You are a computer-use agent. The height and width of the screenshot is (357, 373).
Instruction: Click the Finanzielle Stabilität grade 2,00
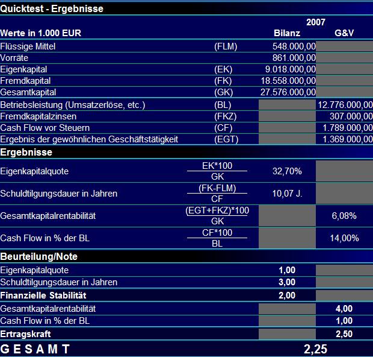[287, 295]
